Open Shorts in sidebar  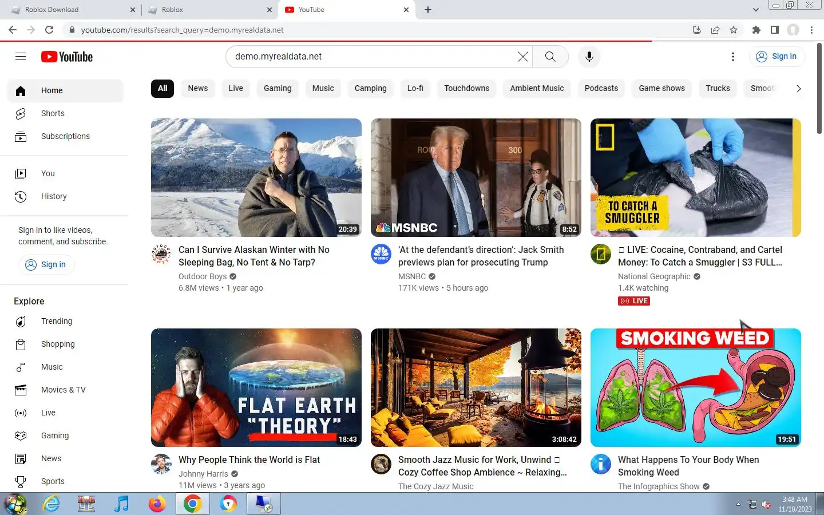click(65, 113)
